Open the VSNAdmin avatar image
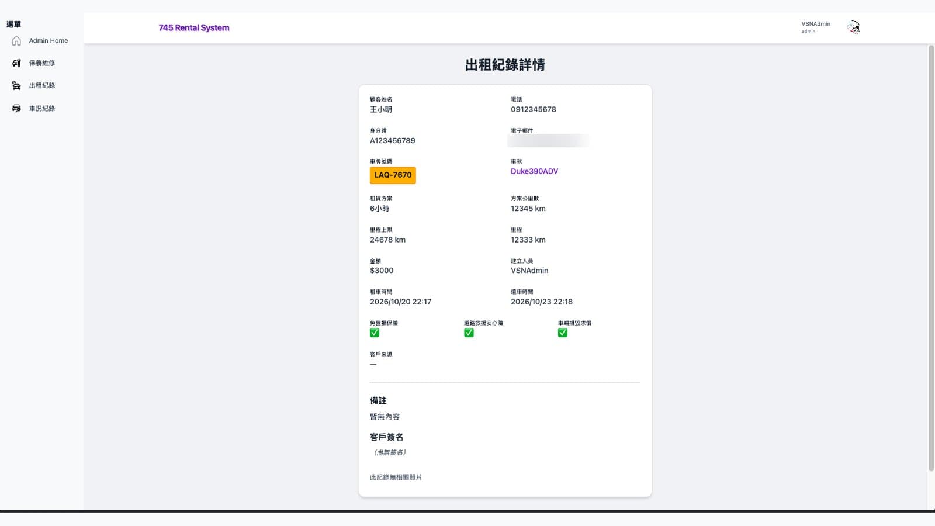Screen dimensions: 935x526 854,27
